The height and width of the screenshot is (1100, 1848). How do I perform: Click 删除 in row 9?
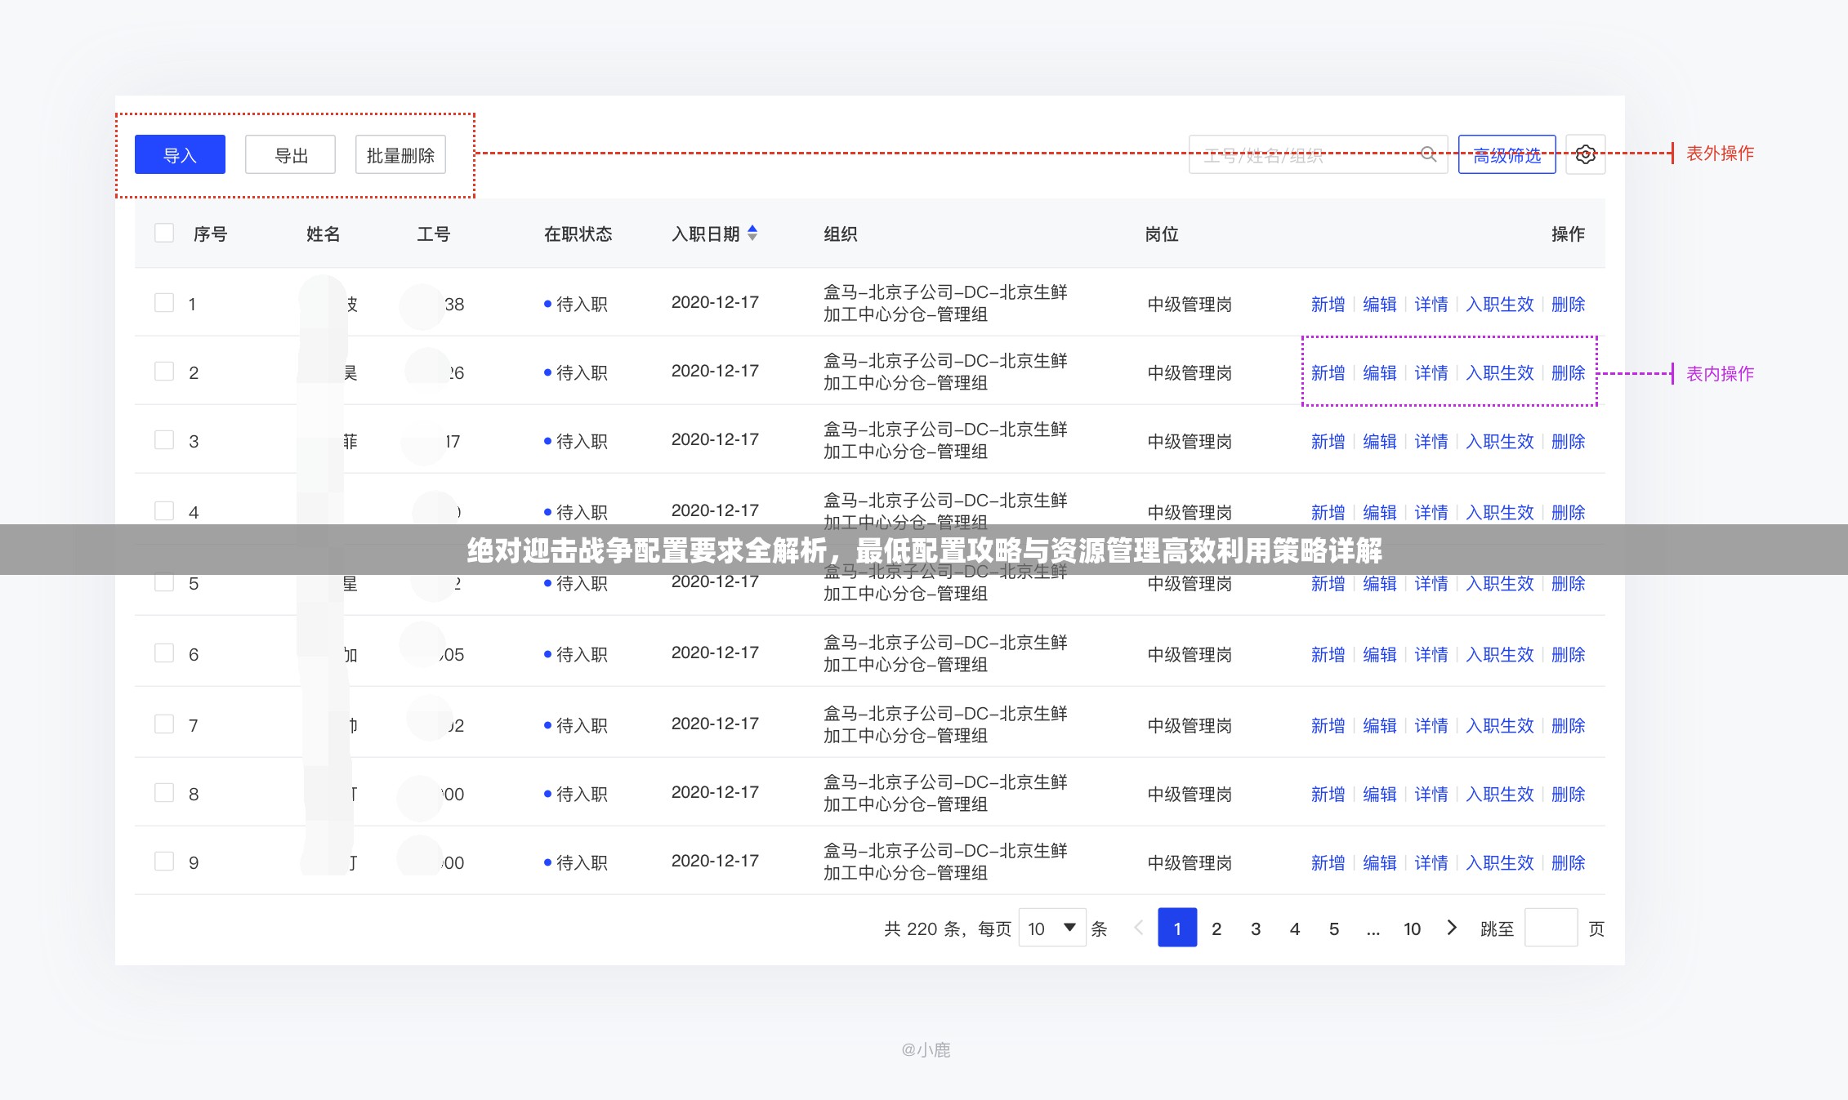pyautogui.click(x=1568, y=862)
